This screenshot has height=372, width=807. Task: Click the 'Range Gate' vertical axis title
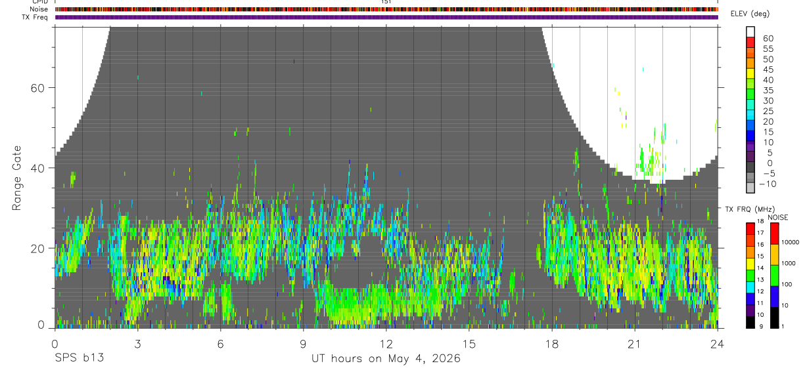[17, 178]
